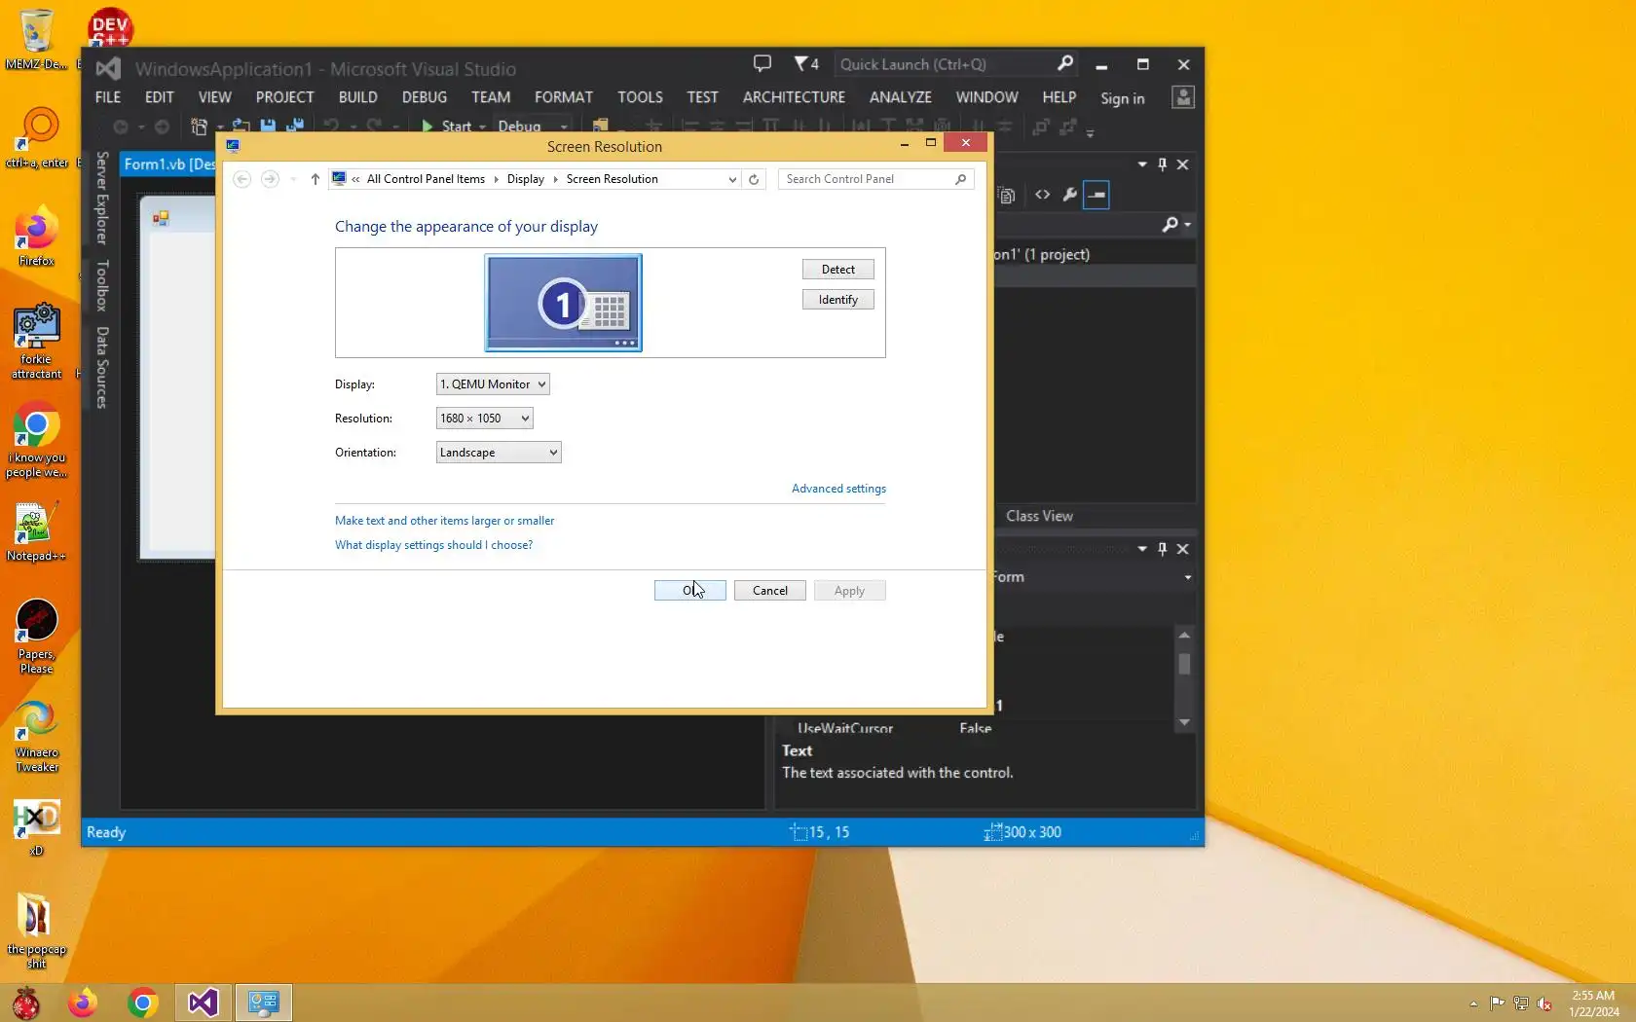This screenshot has width=1636, height=1022.
Task: Switch to the Form1.vb design tab
Action: pos(168,164)
